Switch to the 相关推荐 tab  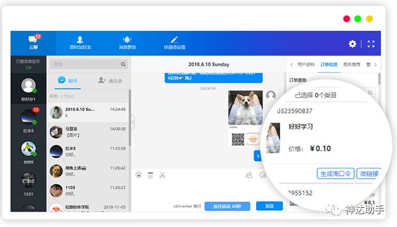tap(352, 65)
